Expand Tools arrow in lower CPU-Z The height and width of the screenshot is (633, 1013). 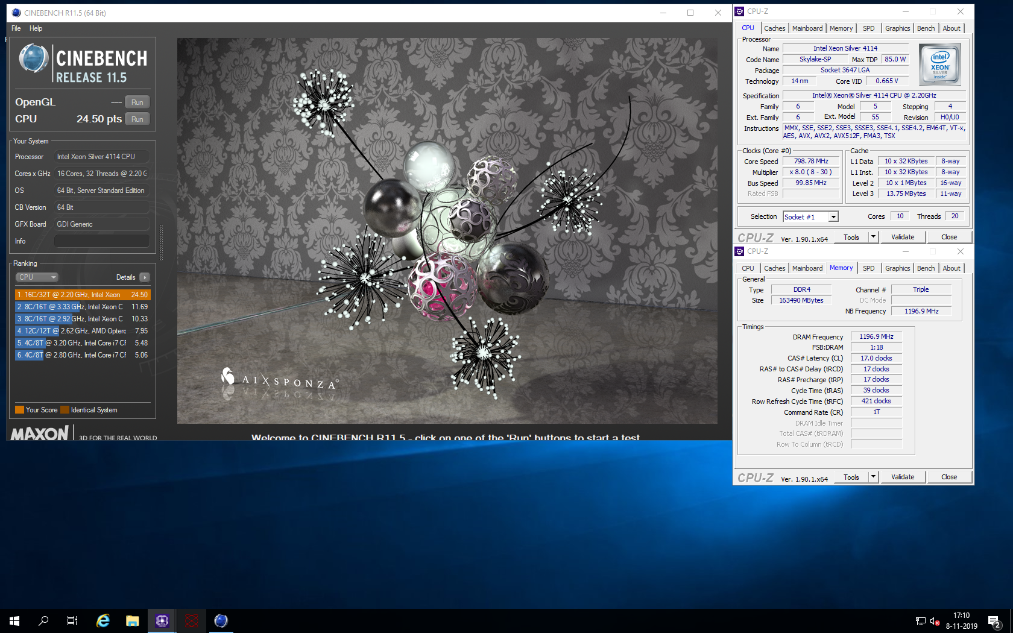click(x=873, y=477)
